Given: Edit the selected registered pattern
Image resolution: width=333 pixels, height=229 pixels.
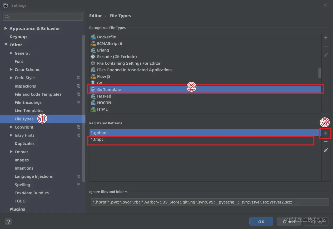Looking at the screenshot, I should tap(326, 150).
